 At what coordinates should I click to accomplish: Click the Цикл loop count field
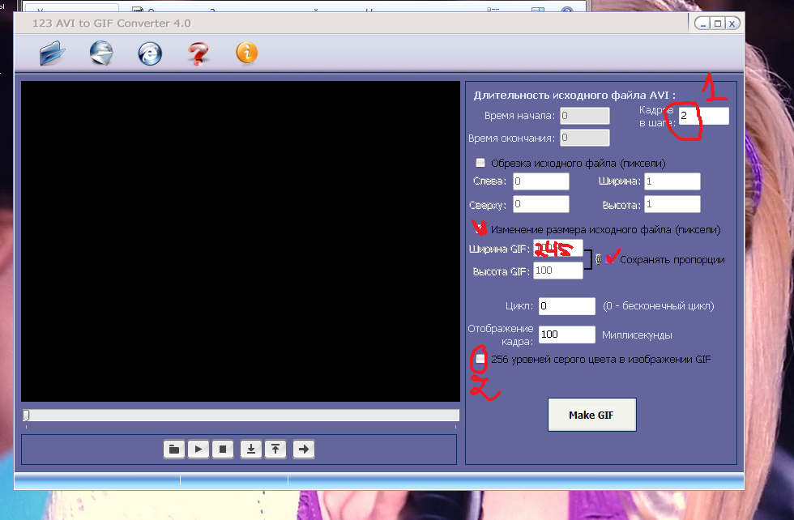click(566, 306)
